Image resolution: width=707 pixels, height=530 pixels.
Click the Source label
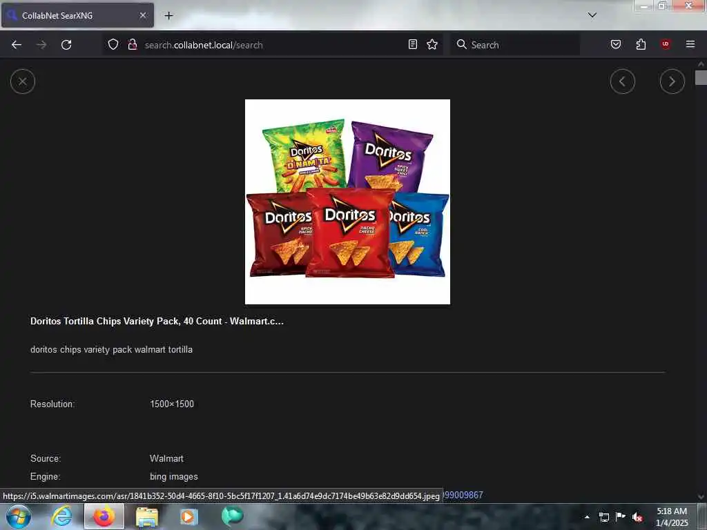point(46,459)
